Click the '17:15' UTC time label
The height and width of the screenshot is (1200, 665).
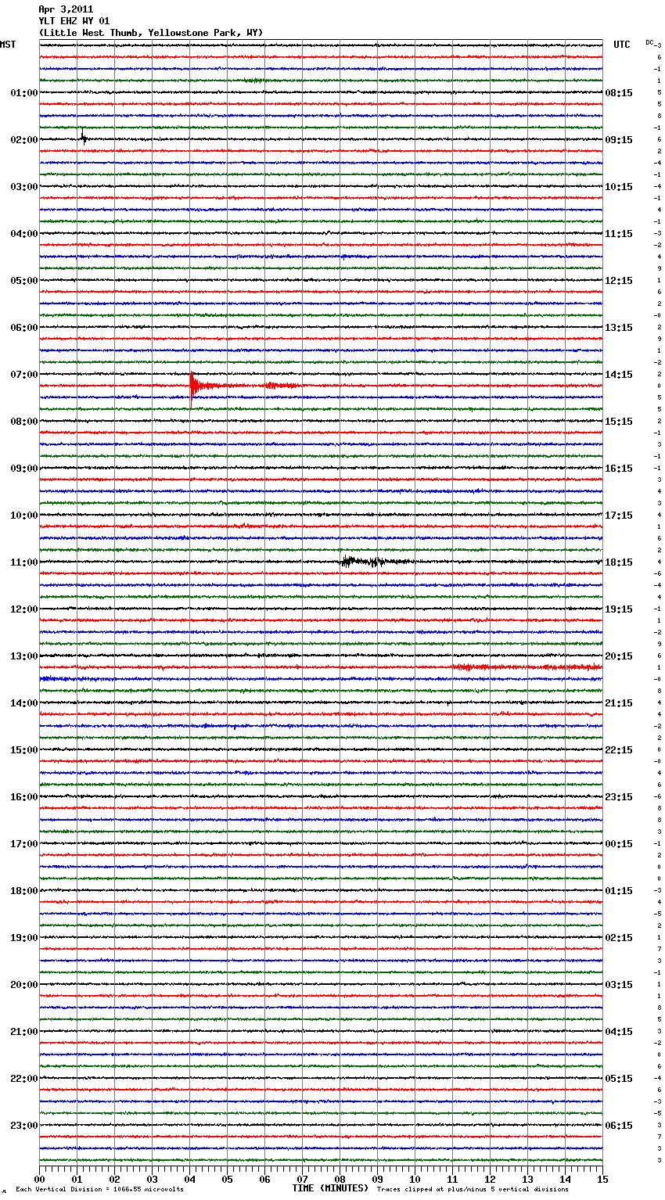(x=619, y=516)
